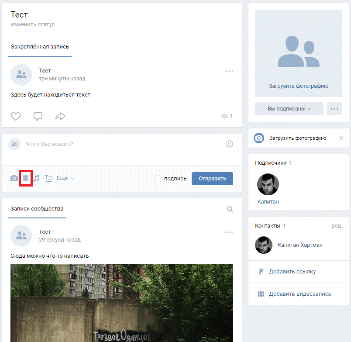Open Капитан Хартман profile name link
This screenshot has height=342, width=351.
[x=300, y=245]
